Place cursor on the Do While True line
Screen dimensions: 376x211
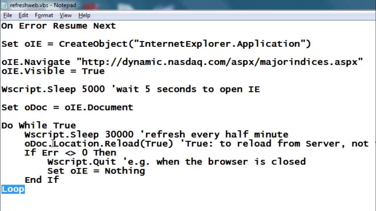click(38, 126)
